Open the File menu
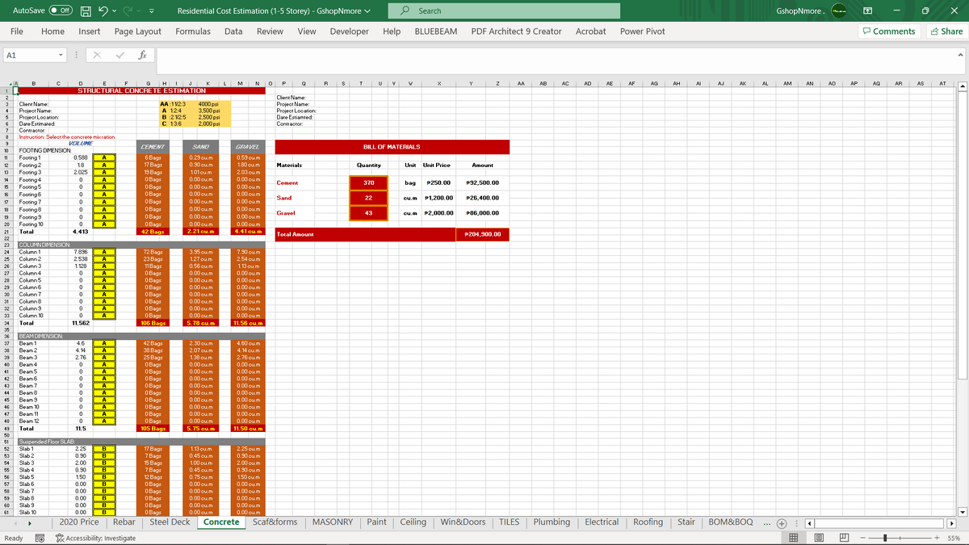 click(16, 31)
